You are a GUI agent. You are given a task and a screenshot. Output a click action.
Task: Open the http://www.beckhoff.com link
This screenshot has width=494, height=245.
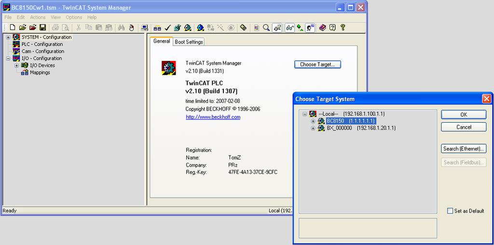213,117
